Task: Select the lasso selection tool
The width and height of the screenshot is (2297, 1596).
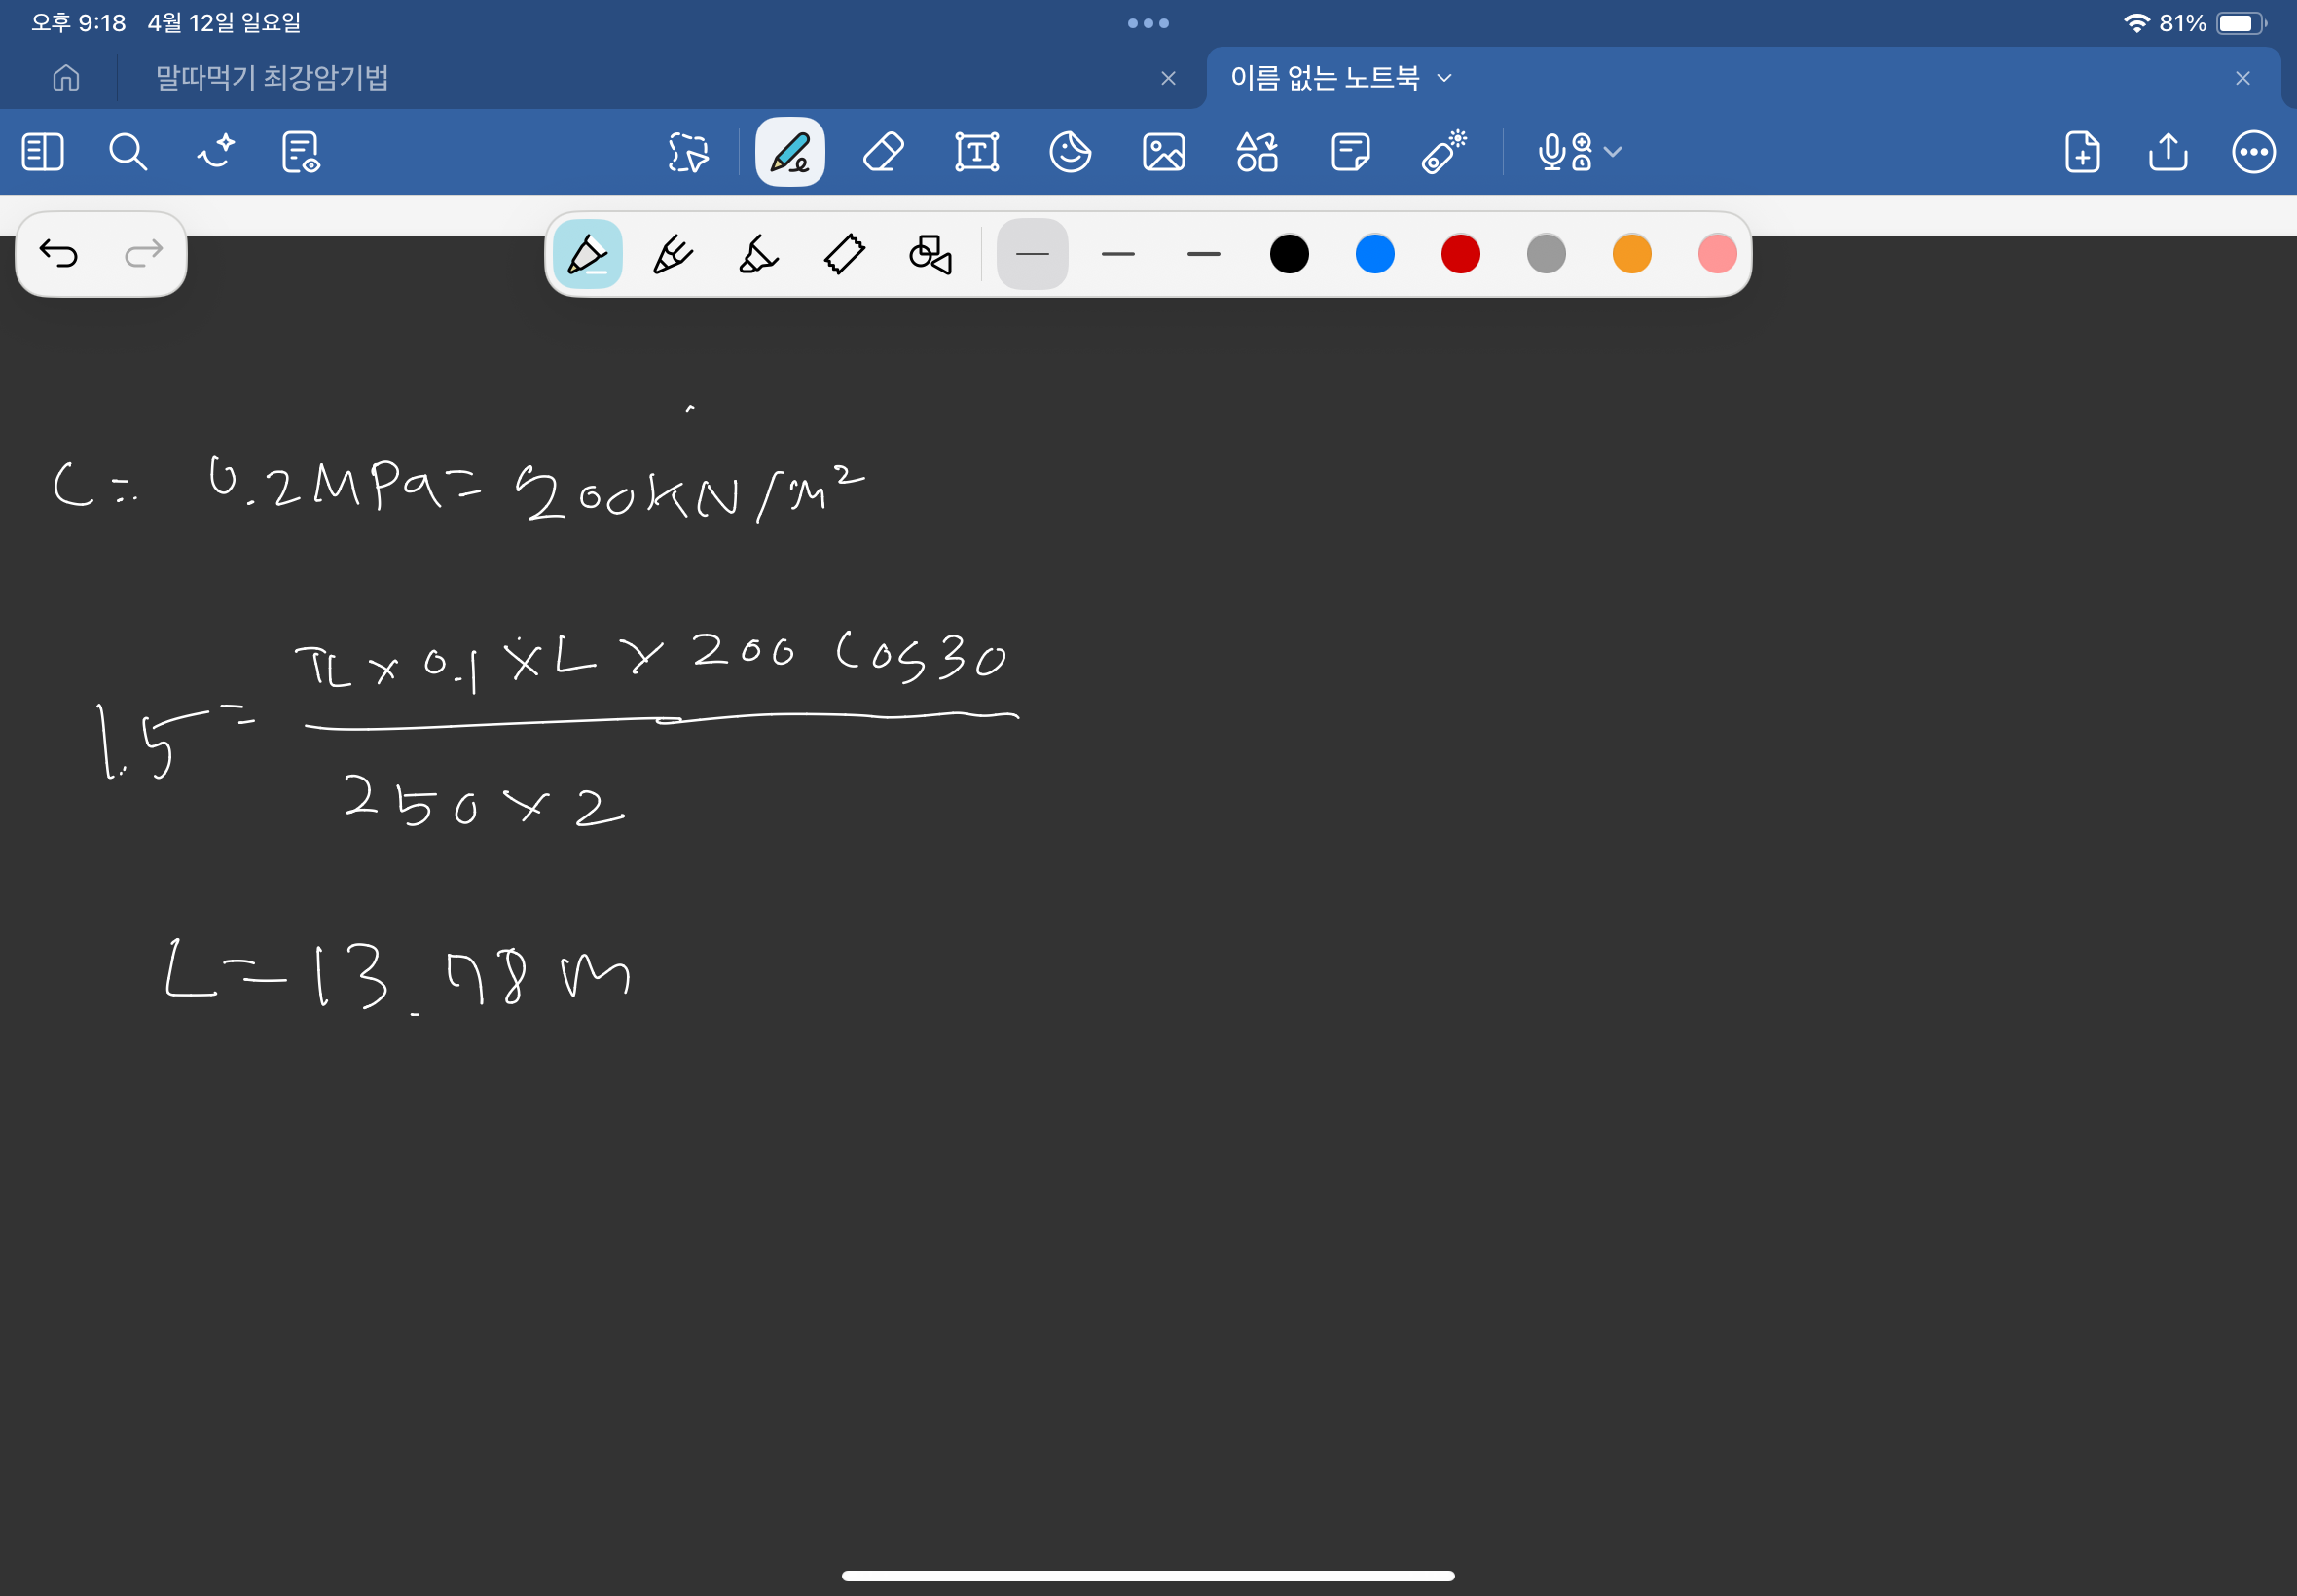Action: (688, 153)
